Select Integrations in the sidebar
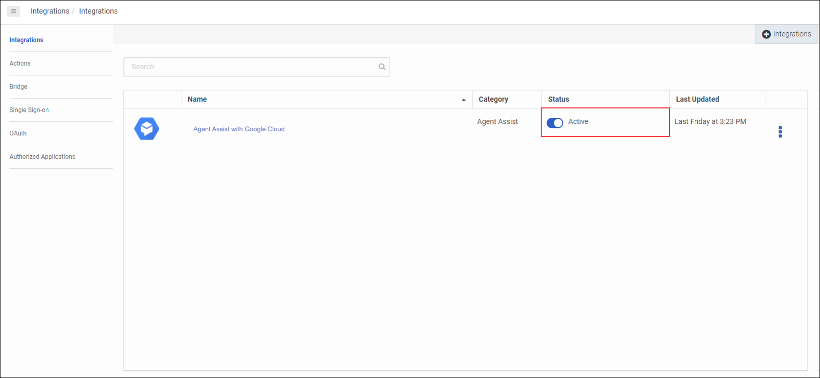The width and height of the screenshot is (820, 378). 26,40
